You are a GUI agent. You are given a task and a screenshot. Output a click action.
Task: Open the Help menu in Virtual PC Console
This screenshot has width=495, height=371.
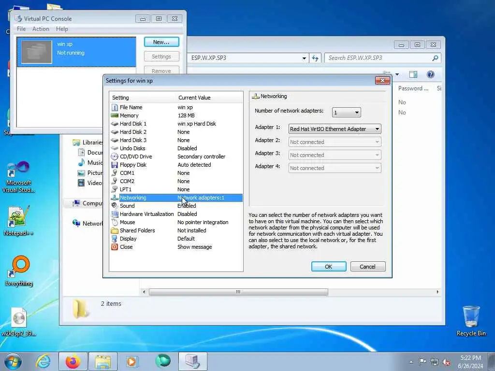click(62, 29)
